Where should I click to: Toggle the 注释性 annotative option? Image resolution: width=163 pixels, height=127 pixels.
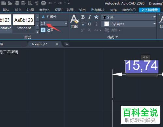tap(49, 17)
